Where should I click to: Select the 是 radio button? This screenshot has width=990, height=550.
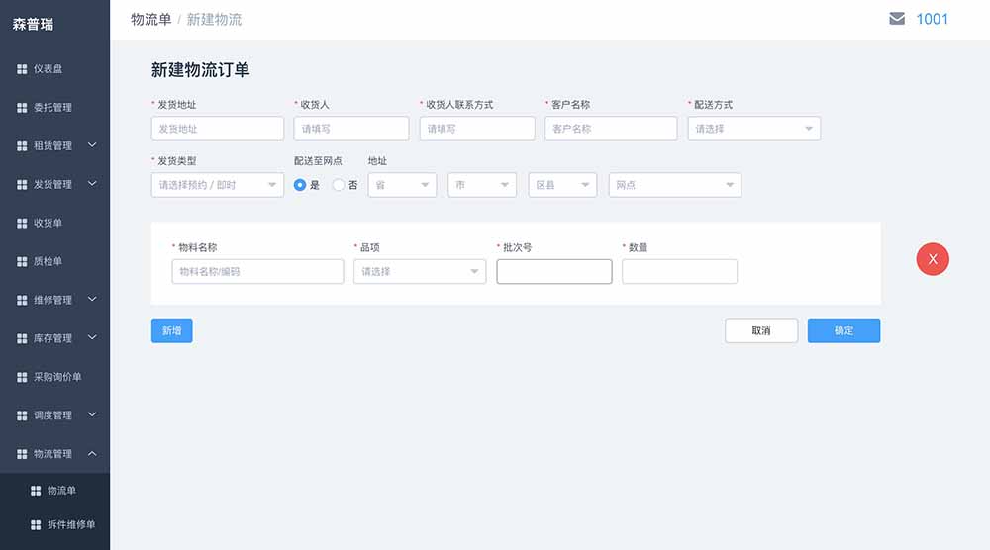click(300, 185)
